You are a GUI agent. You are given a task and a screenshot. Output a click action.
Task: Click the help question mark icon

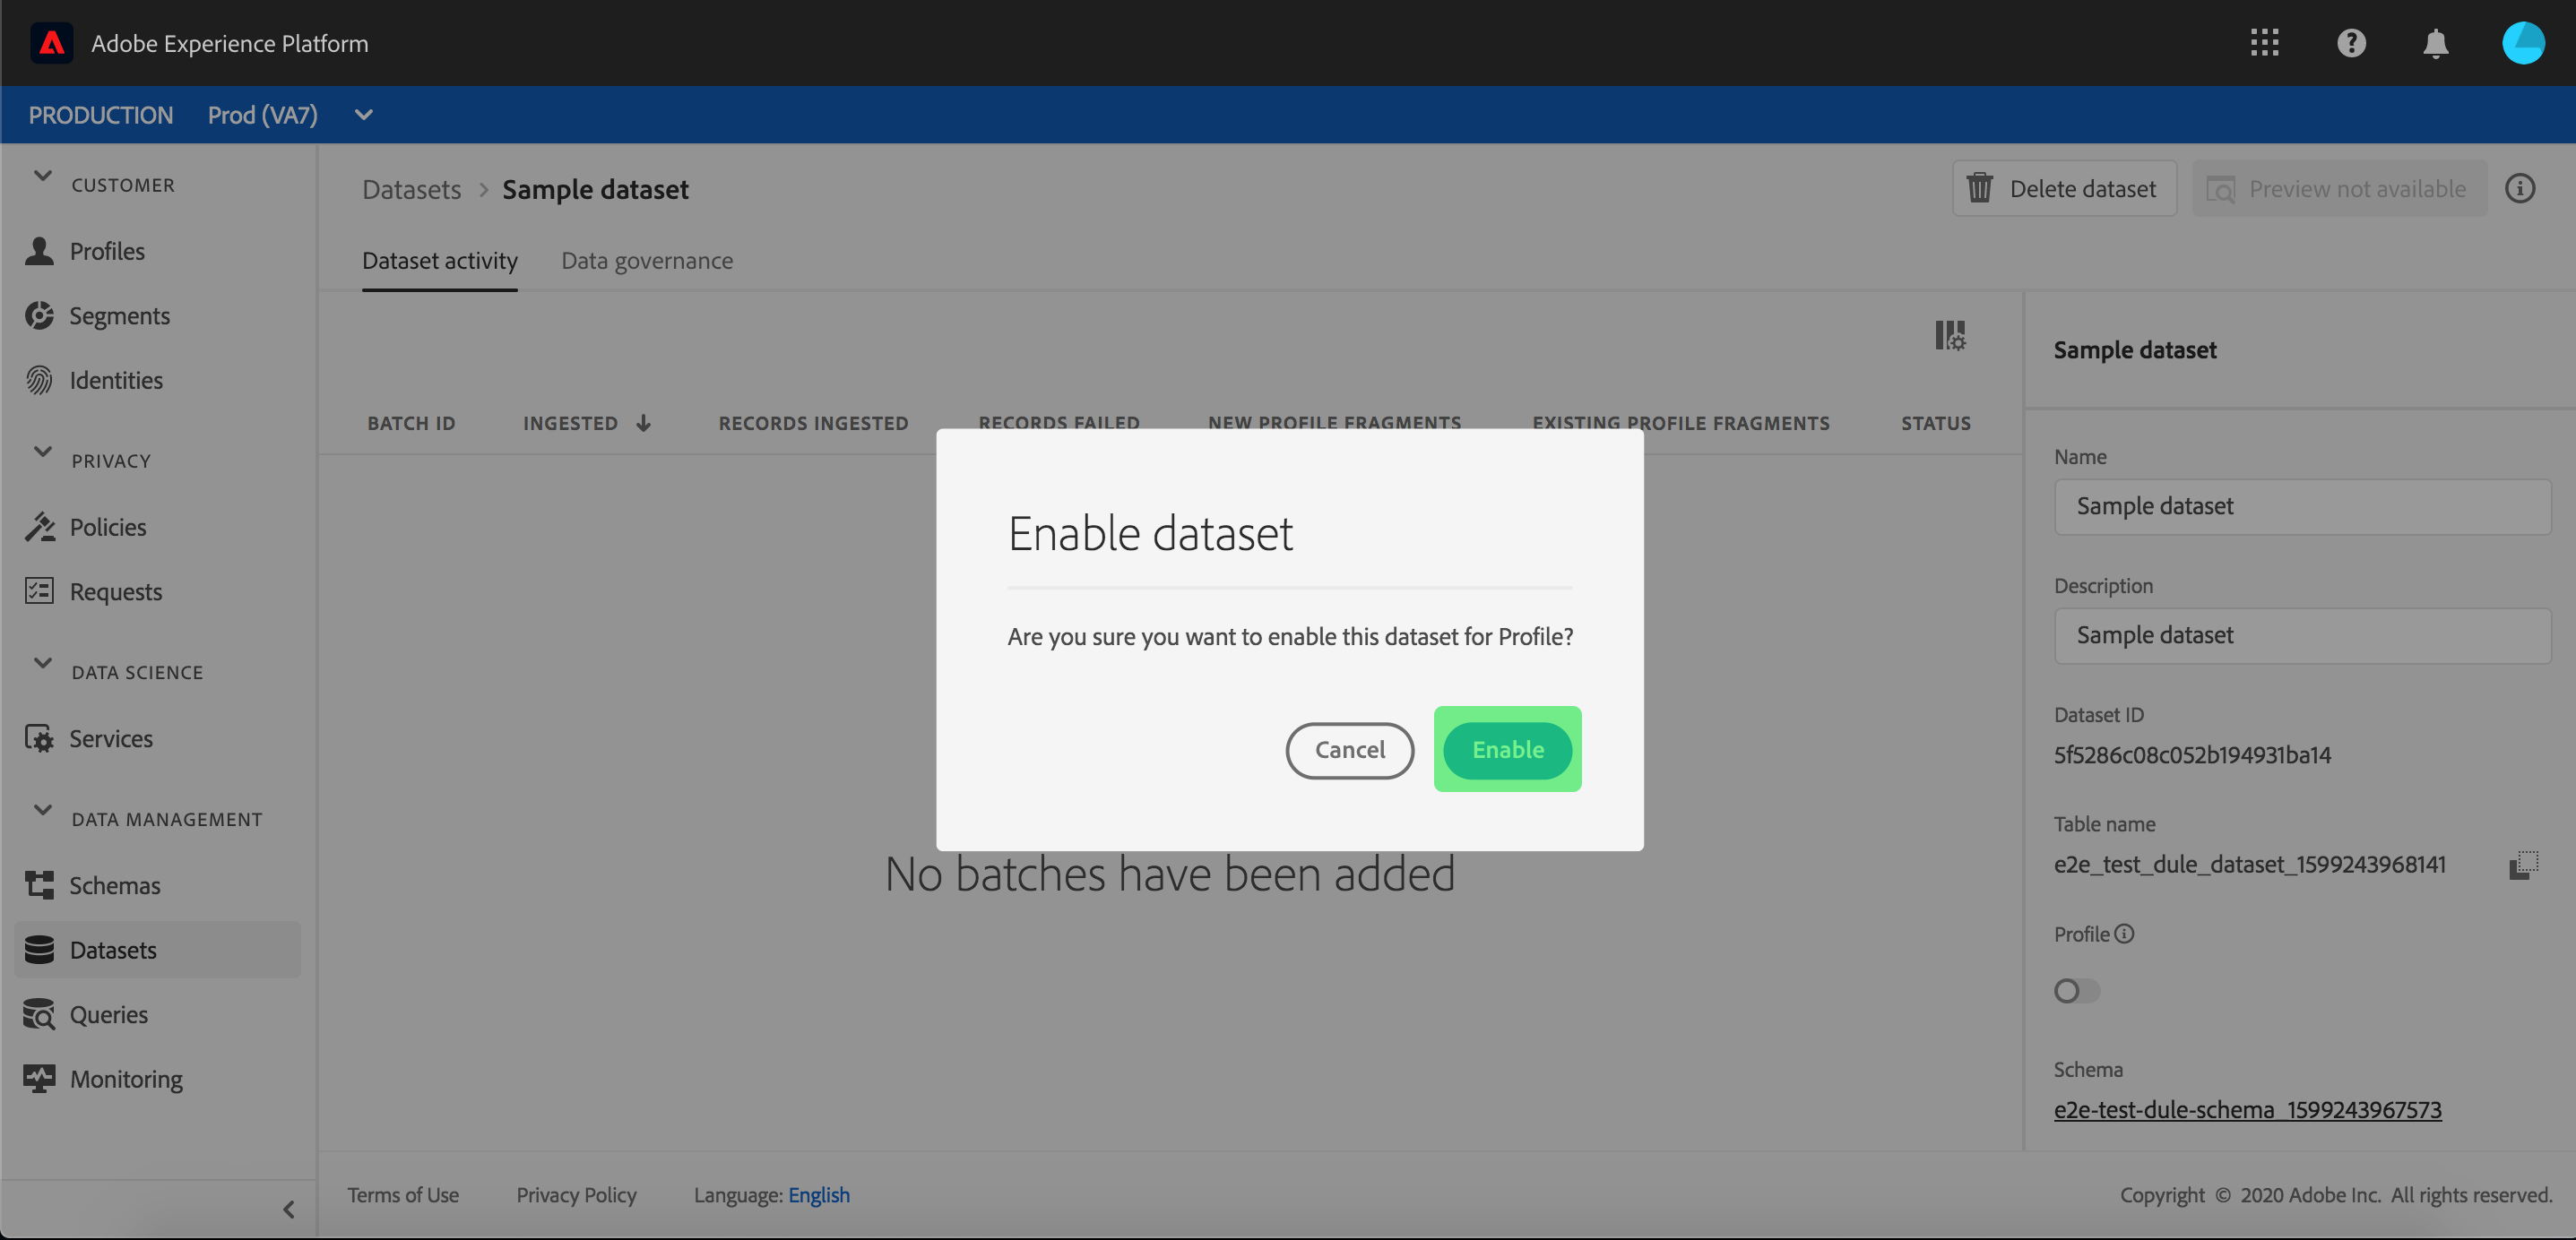point(2350,43)
